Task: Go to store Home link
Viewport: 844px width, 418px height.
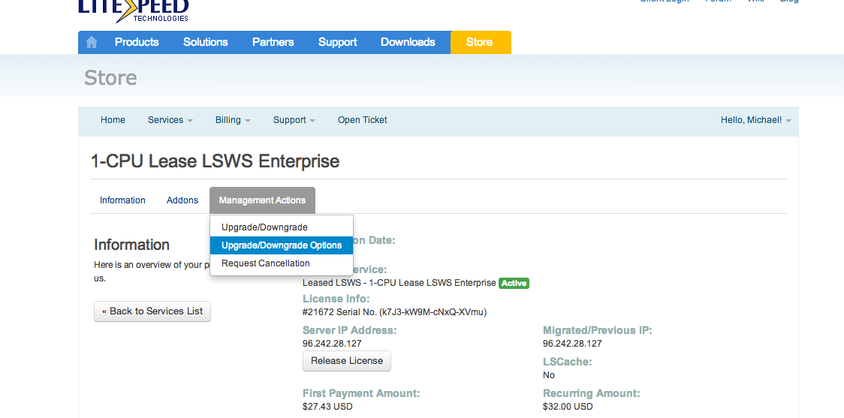Action: click(113, 120)
